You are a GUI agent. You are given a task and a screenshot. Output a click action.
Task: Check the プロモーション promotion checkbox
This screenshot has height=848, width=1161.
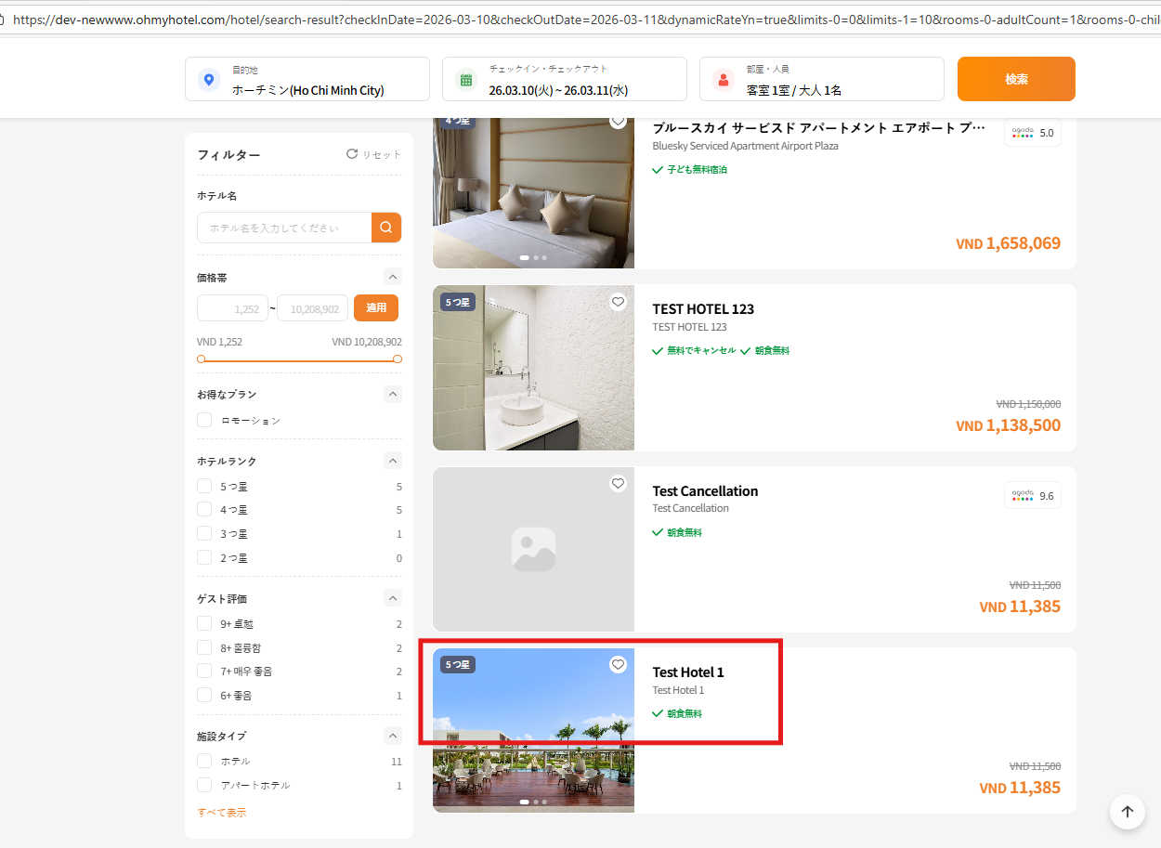tap(204, 420)
